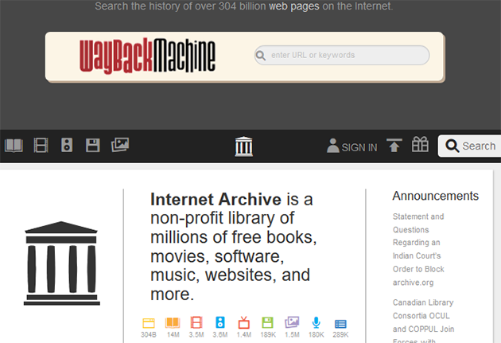Image resolution: width=501 pixels, height=343 pixels.
Task: Click the Internet Archive logo in navbar
Action: [x=244, y=146]
